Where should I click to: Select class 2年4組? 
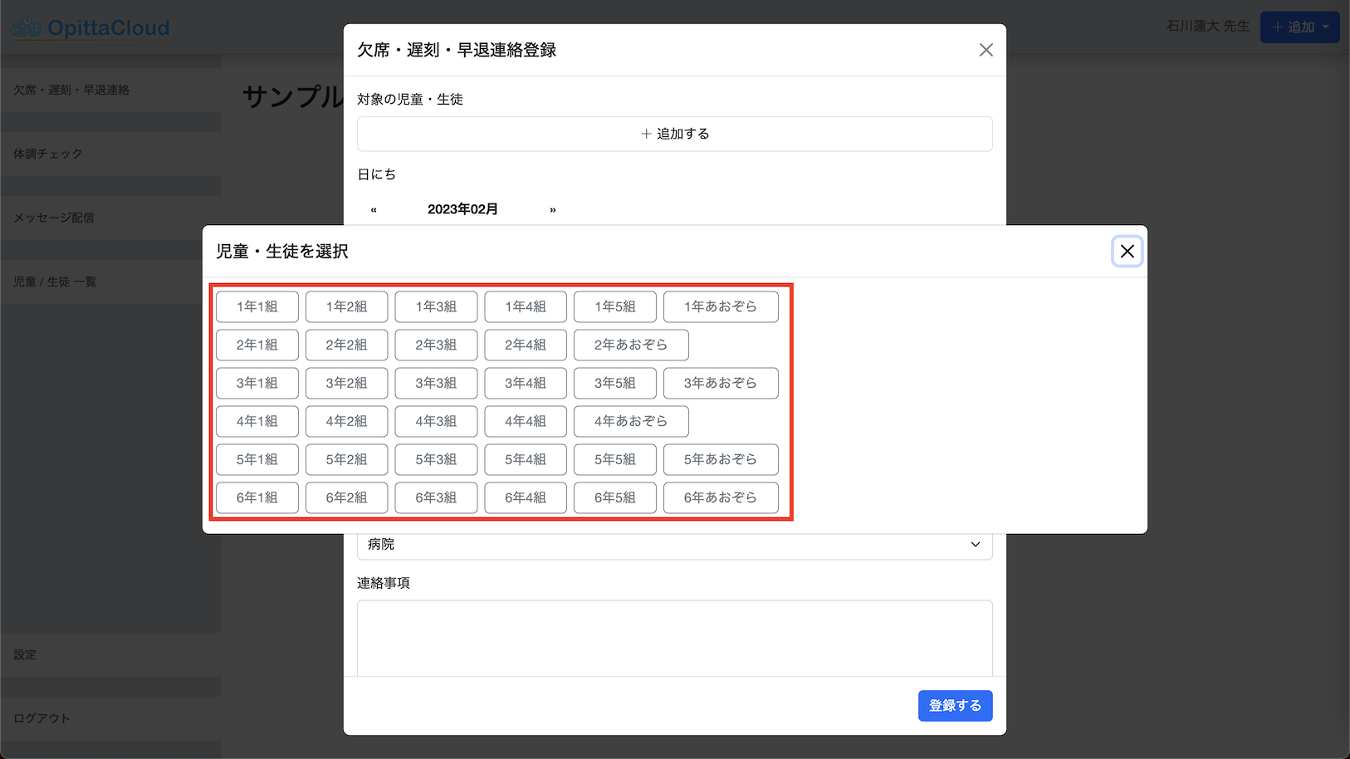pos(526,345)
